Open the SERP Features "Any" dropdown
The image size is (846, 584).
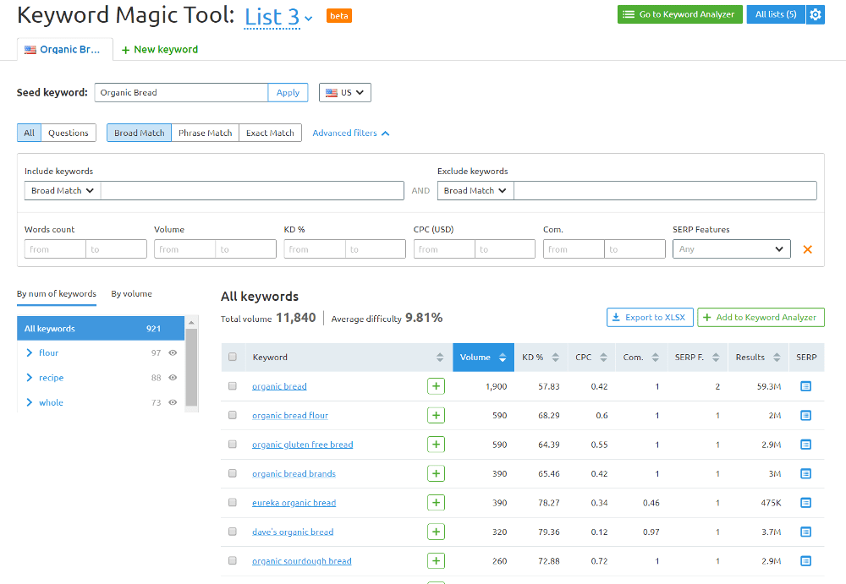pos(731,248)
